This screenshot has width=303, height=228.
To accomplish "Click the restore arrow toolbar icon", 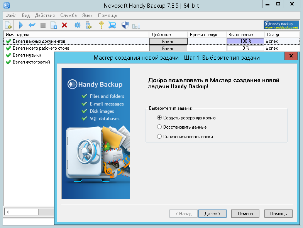I will point(32,25).
